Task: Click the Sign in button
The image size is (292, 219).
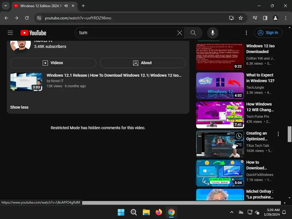Action: coord(268,33)
